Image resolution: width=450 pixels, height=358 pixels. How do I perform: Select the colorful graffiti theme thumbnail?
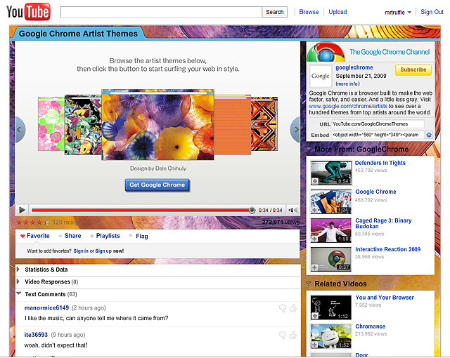(83, 125)
